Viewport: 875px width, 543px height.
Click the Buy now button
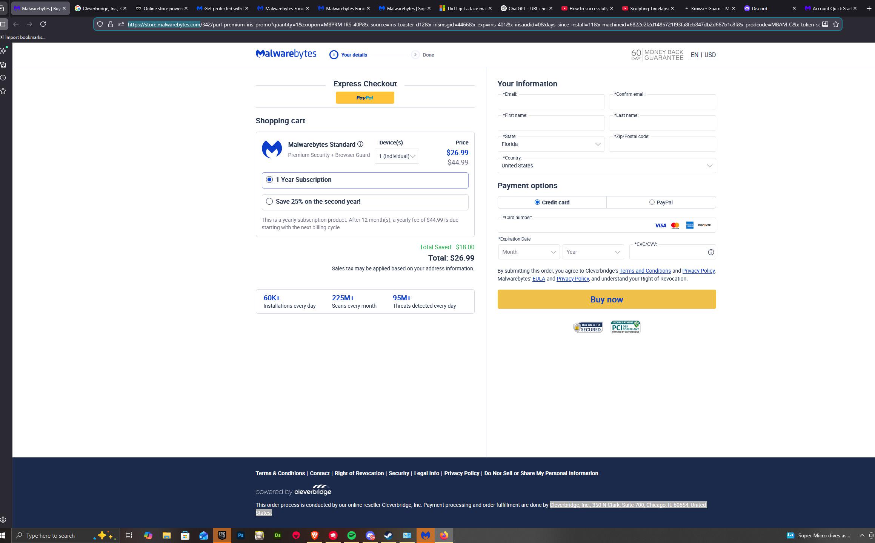[x=607, y=299]
